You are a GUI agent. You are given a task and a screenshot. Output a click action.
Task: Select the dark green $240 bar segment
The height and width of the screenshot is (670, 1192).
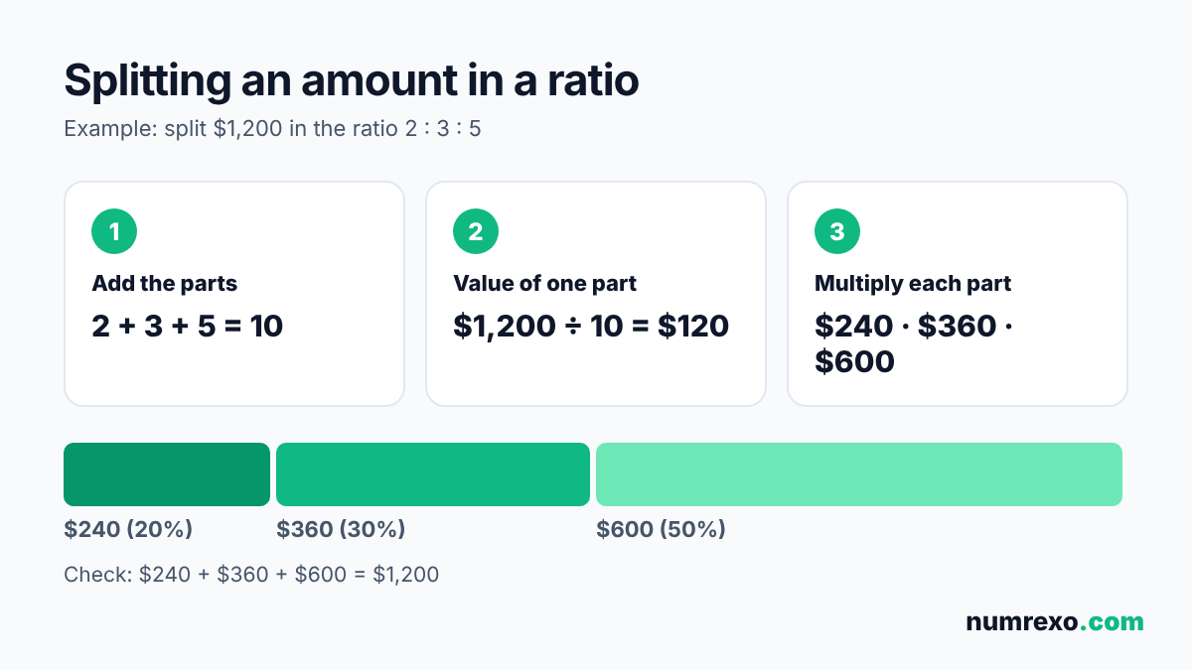pos(167,474)
